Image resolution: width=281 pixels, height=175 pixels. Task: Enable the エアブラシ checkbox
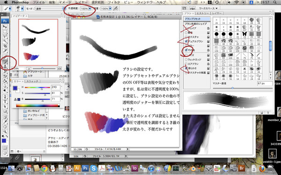point(186,64)
